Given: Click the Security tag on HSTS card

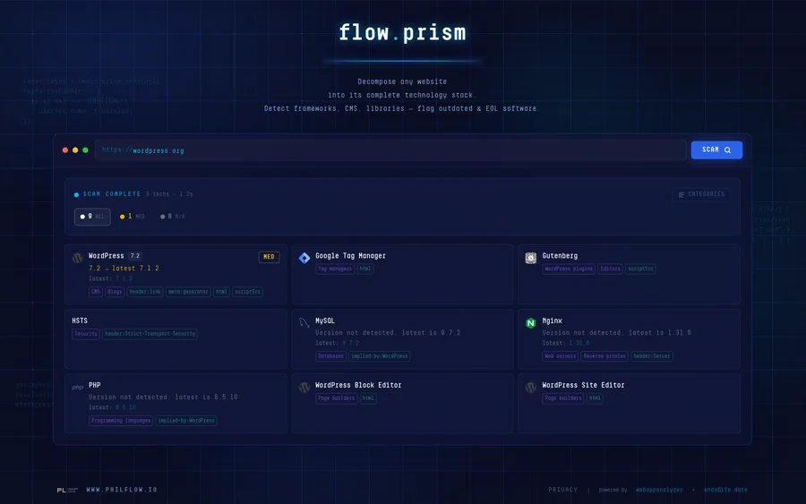Looking at the screenshot, I should [86, 334].
